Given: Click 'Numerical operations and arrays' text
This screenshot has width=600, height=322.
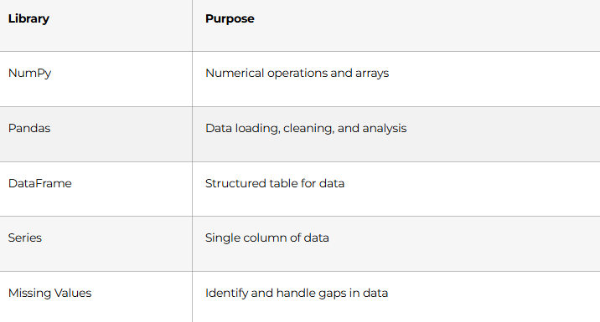Looking at the screenshot, I should coord(297,73).
